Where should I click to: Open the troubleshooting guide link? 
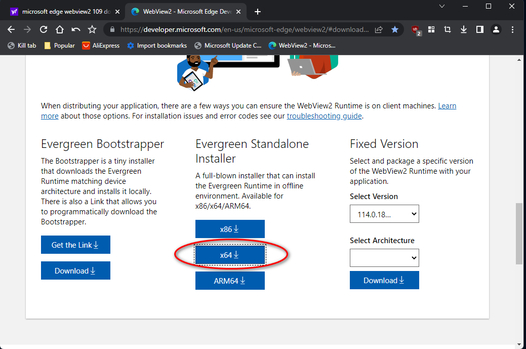tap(324, 116)
